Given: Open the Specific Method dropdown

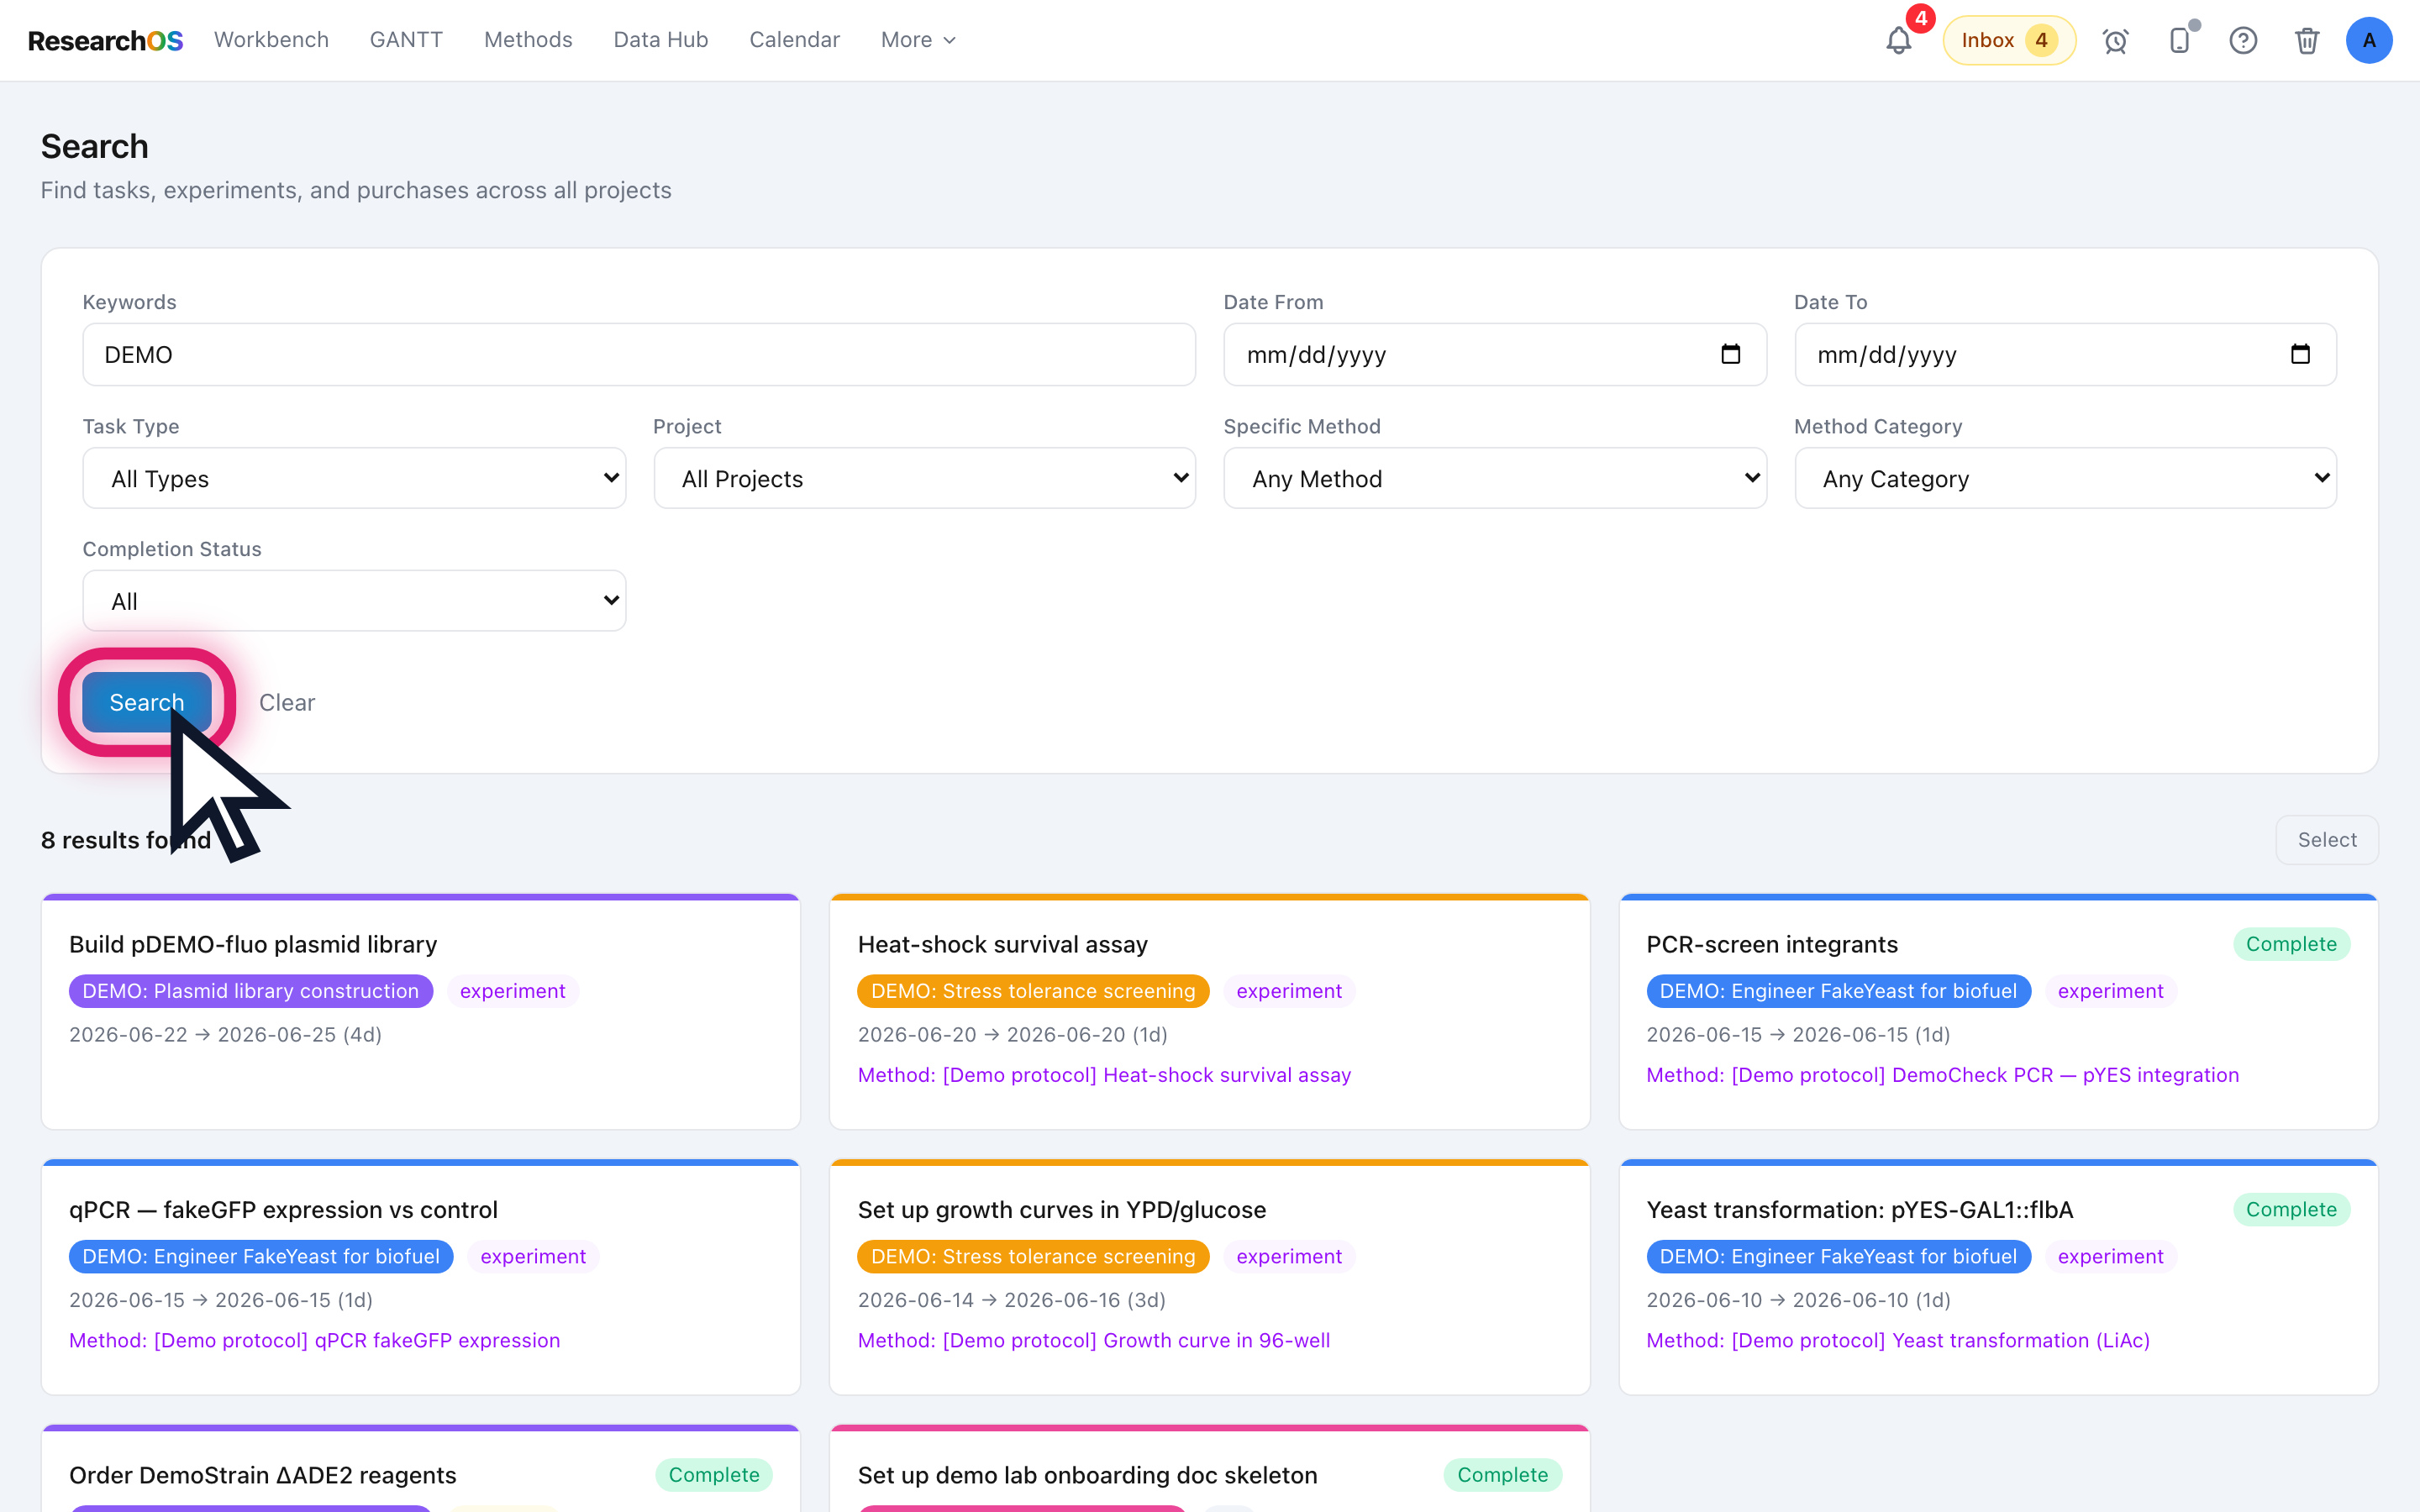Looking at the screenshot, I should (1495, 478).
